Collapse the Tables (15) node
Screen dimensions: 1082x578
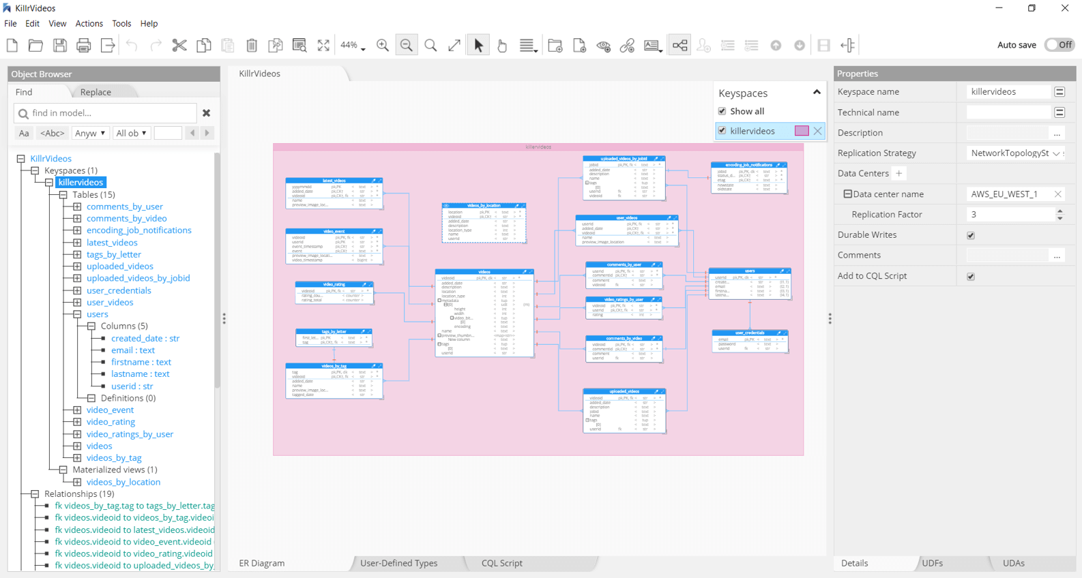pos(63,194)
